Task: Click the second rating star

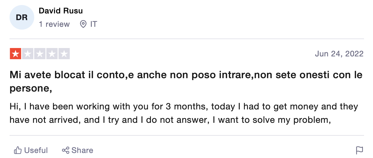Action: point(27,54)
